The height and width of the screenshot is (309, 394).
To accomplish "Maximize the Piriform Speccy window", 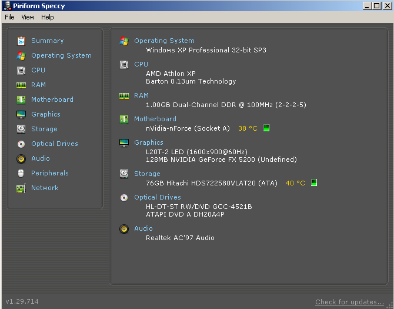I will 377,5.
